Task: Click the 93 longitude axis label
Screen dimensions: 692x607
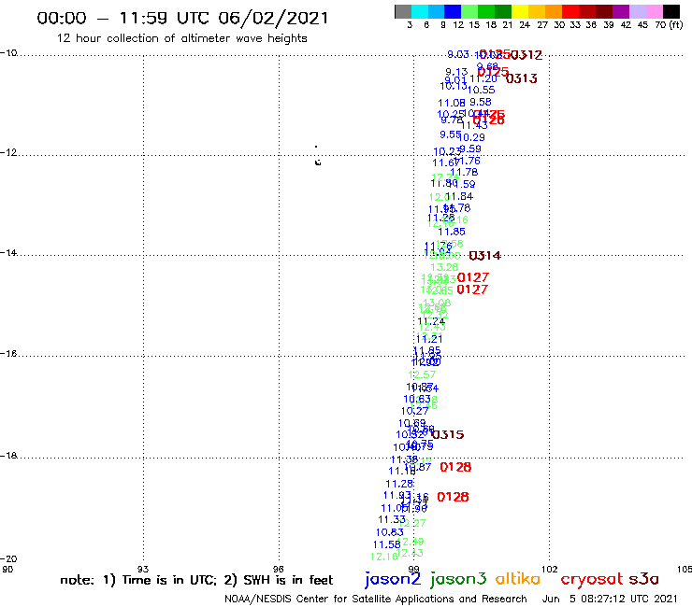Action: point(143,569)
